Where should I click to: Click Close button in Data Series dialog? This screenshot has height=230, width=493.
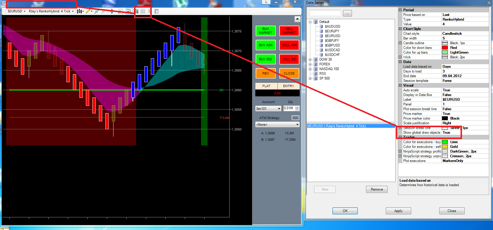[452, 211]
